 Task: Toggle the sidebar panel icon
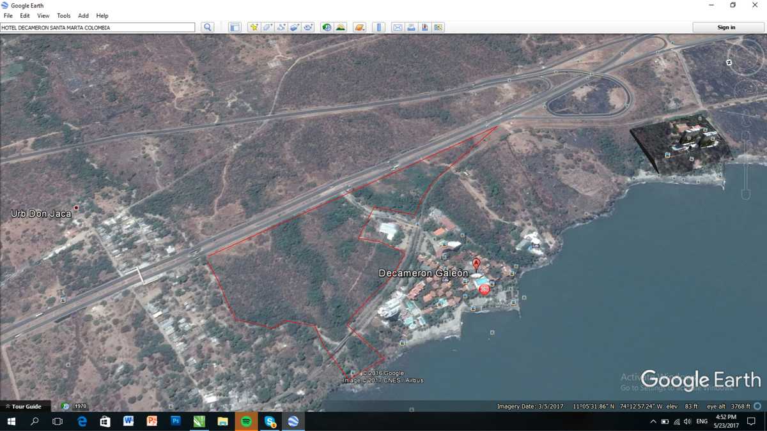point(235,27)
